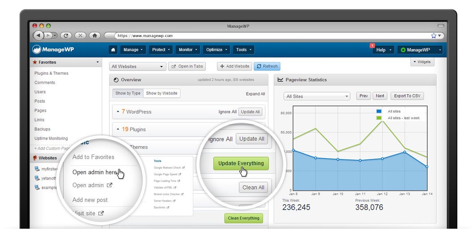
Task: Open Users in sidebar
Action: 40,92
